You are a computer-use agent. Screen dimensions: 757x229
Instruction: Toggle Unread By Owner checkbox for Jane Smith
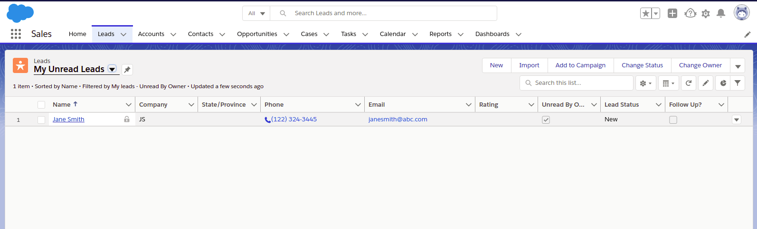tap(546, 120)
